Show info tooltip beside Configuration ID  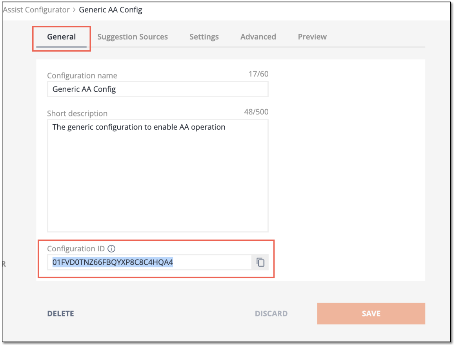point(111,249)
